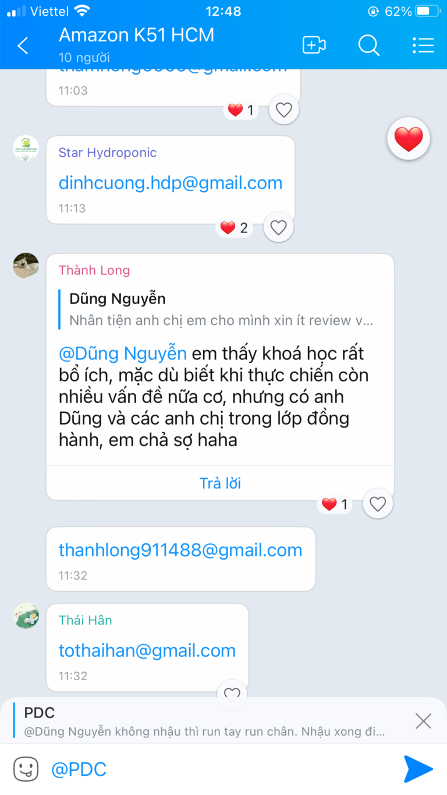Viewport: 447px width, 795px height.
Task: Like the dinhcuong.hdp@gmail.com message
Action: [278, 228]
